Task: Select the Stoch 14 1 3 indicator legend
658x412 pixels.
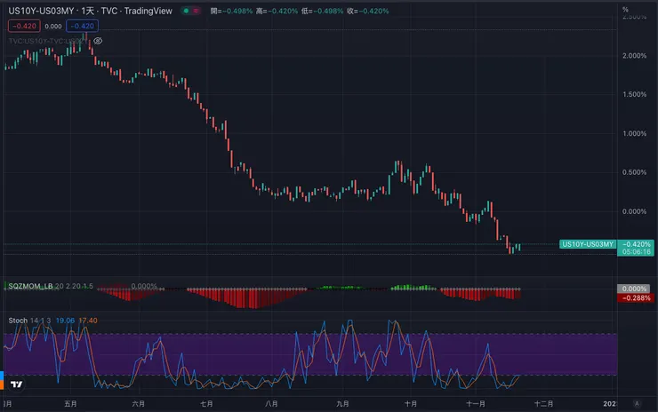Action: point(29,321)
